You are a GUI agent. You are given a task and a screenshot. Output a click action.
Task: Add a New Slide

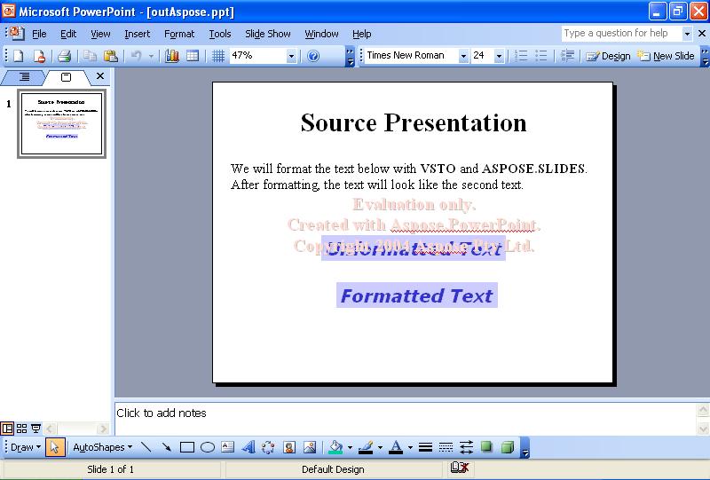[x=667, y=56]
